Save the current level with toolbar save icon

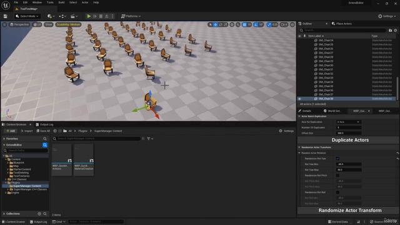(6, 16)
